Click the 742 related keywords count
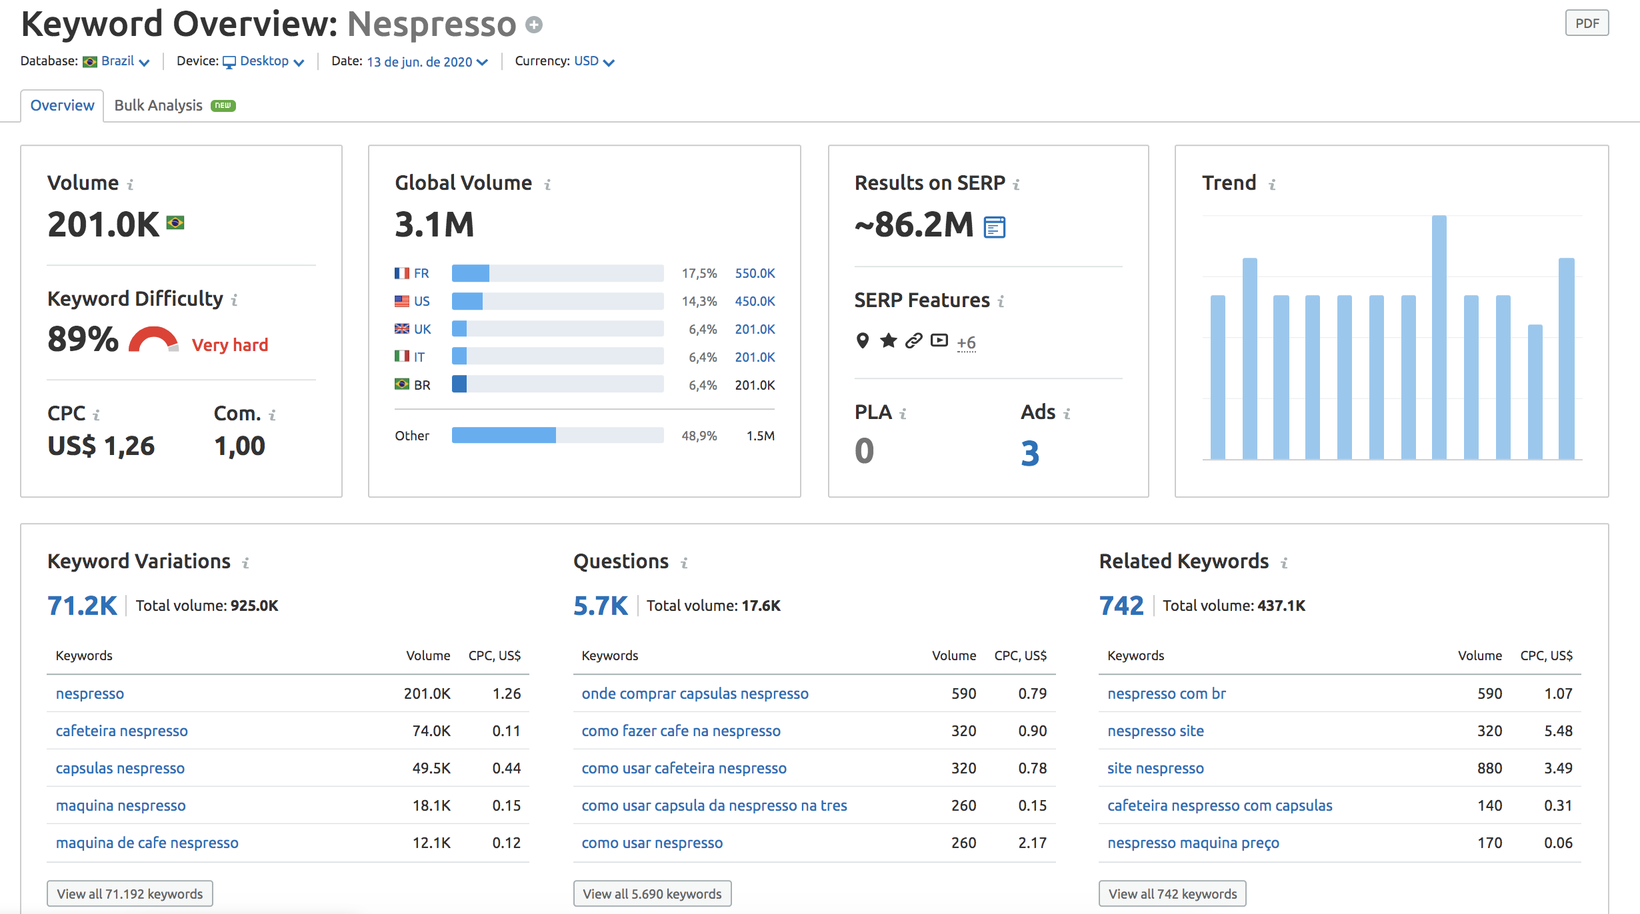Image resolution: width=1640 pixels, height=914 pixels. (x=1121, y=606)
